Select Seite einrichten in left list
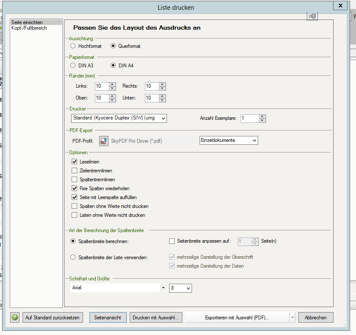 point(36,22)
